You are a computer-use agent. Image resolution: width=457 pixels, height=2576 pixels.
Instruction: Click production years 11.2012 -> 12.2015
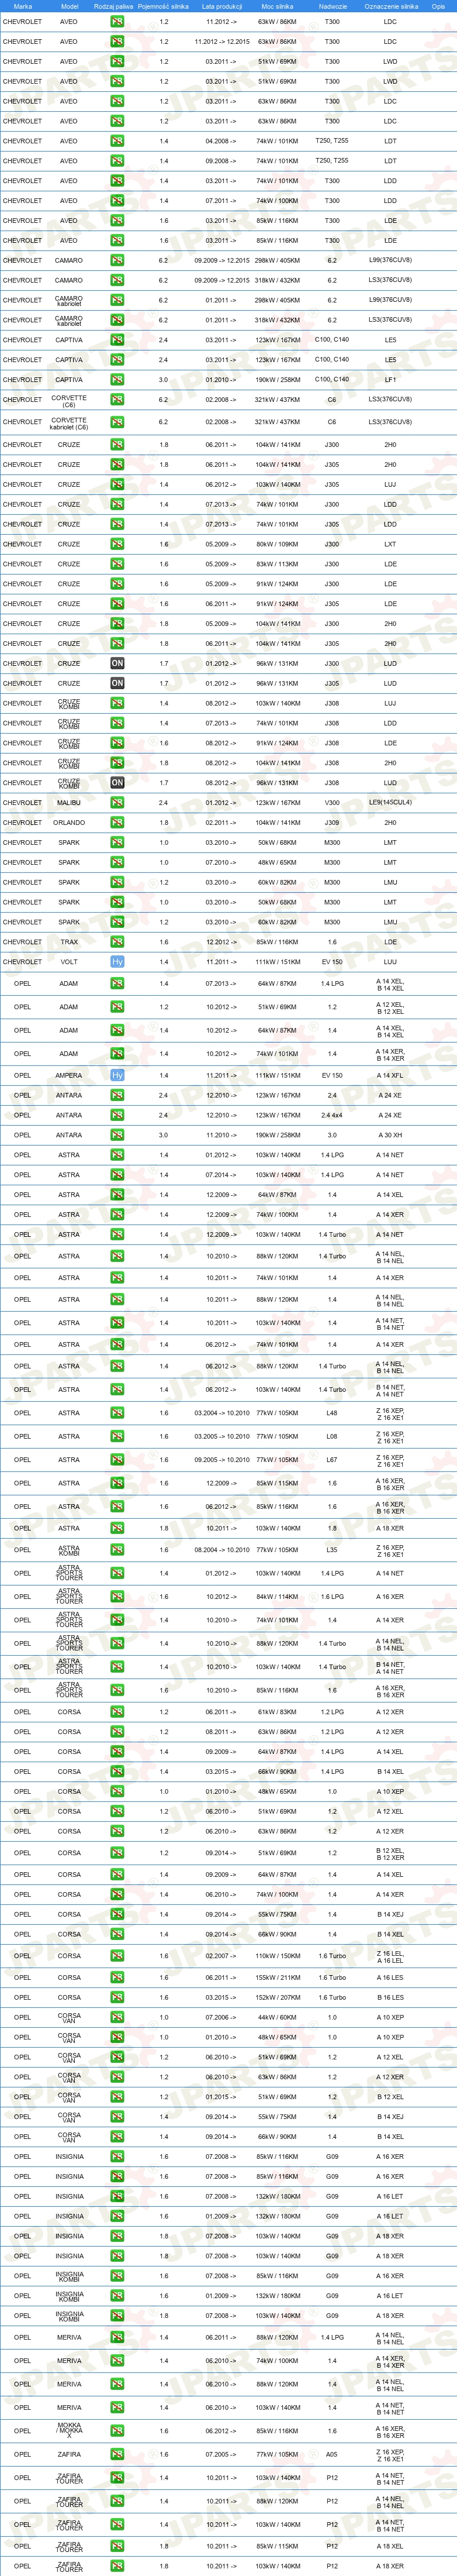tap(221, 42)
